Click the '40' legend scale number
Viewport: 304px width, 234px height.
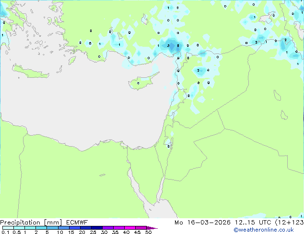point(126,232)
